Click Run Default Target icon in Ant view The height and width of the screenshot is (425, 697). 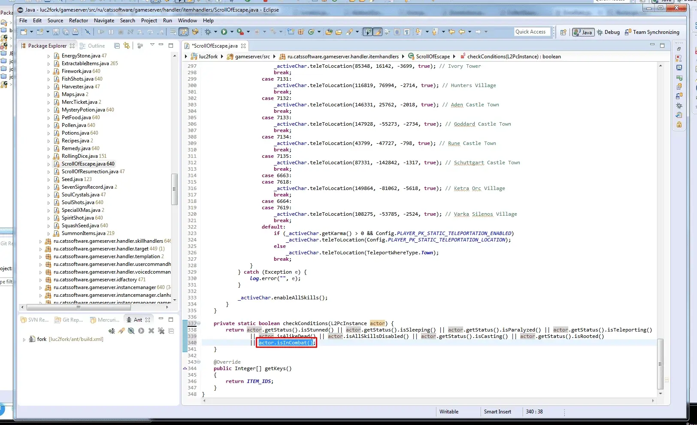click(141, 331)
